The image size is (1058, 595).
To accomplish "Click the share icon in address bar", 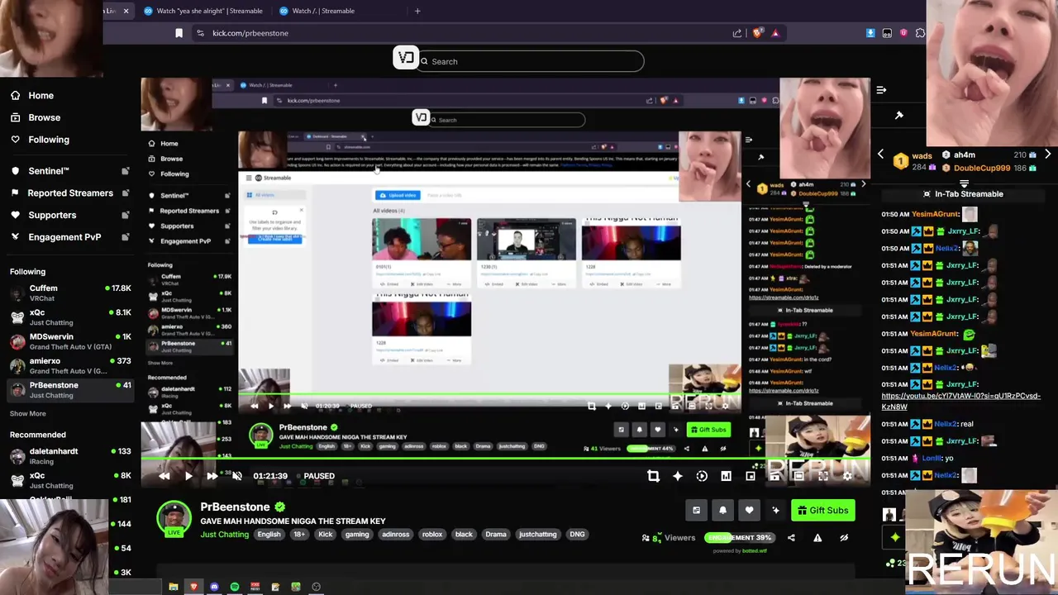I will (737, 33).
